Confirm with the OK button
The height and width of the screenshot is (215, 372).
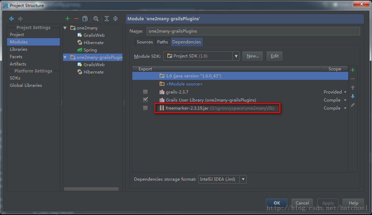[276, 203]
